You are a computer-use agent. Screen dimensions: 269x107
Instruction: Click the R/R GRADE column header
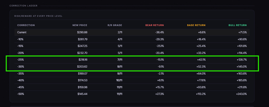click(115, 25)
